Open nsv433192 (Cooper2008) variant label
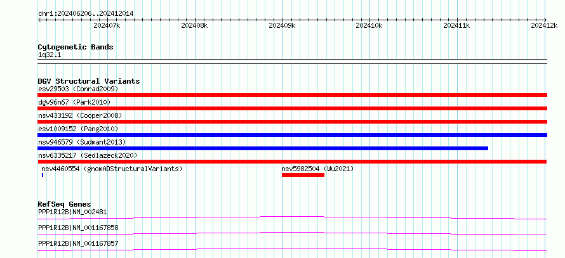This screenshot has width=565, height=258. coord(80,115)
